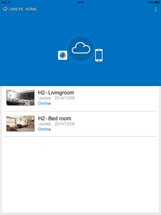Tap the cloud icon in the banner
The width and height of the screenshot is (161, 215).
81,48
